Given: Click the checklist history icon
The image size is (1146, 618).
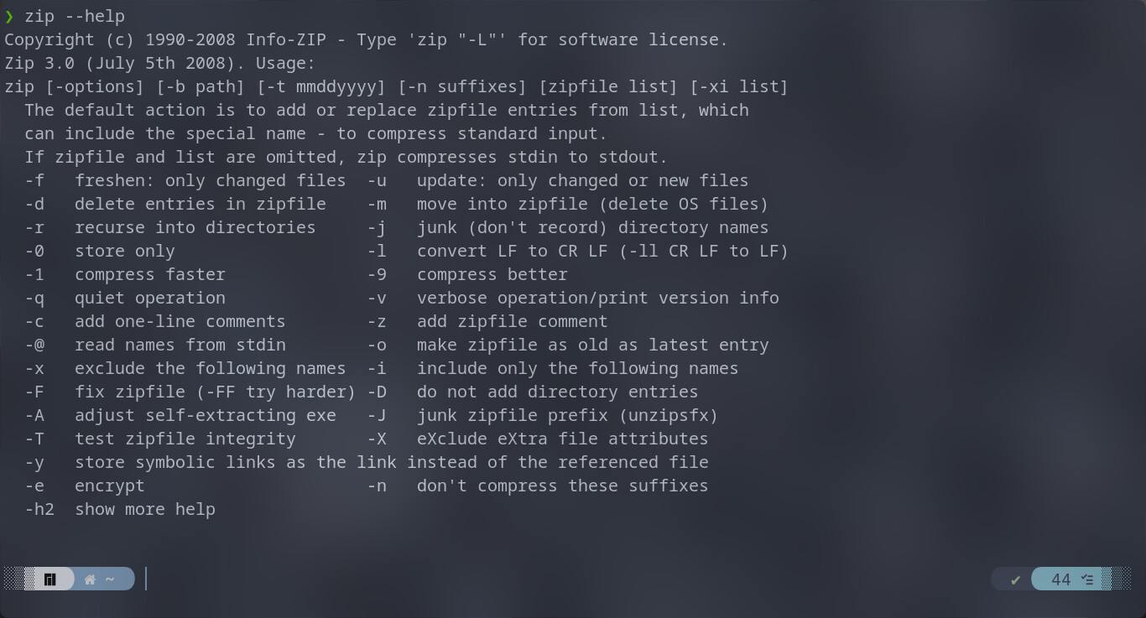Looking at the screenshot, I should (x=1087, y=579).
